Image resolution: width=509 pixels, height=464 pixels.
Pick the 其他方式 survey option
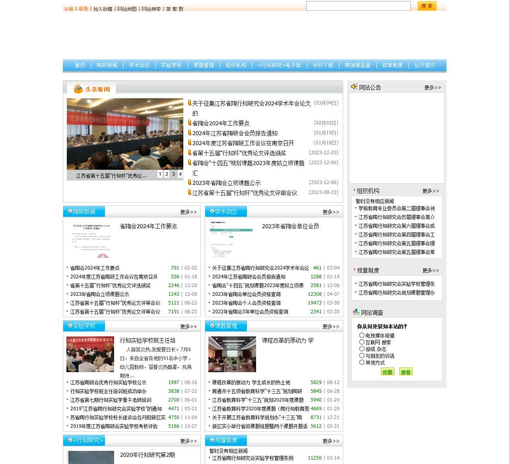(362, 362)
